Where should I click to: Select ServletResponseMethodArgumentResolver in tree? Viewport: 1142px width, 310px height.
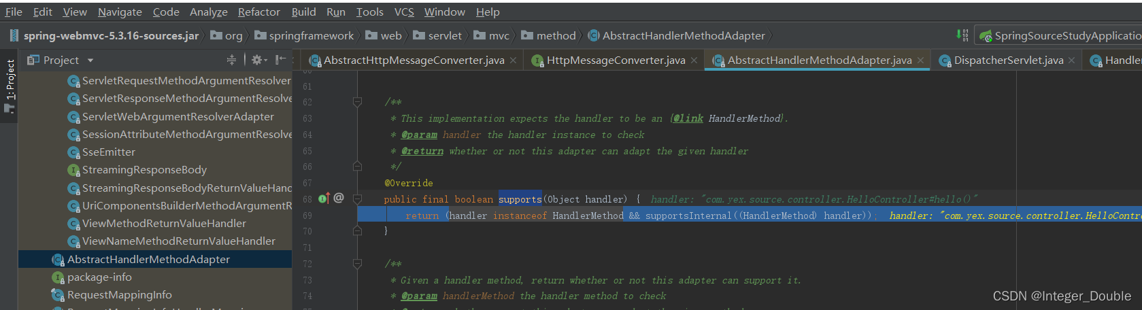[x=180, y=99]
